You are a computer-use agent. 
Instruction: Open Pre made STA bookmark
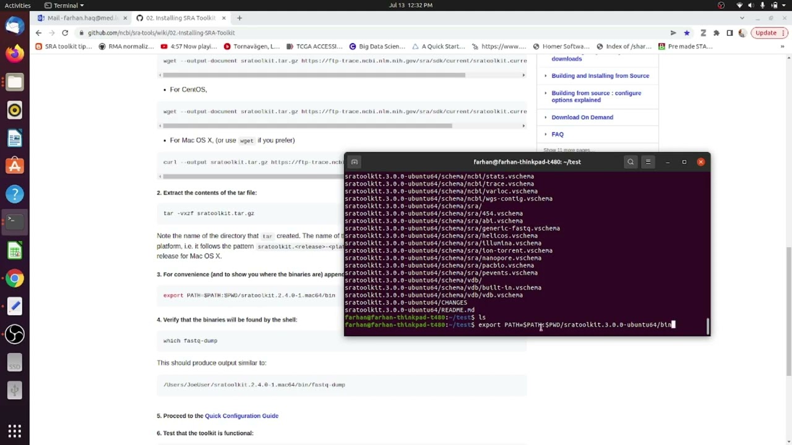tap(686, 46)
